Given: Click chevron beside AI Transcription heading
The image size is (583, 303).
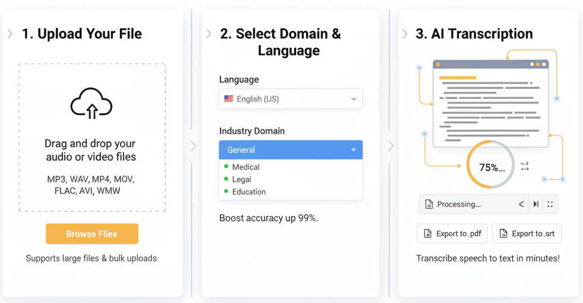Looking at the screenshot, I should pyautogui.click(x=405, y=34).
